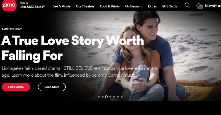The image size is (221, 115).
Task: Click Join AMC Stubs link
Action: pos(32,7)
